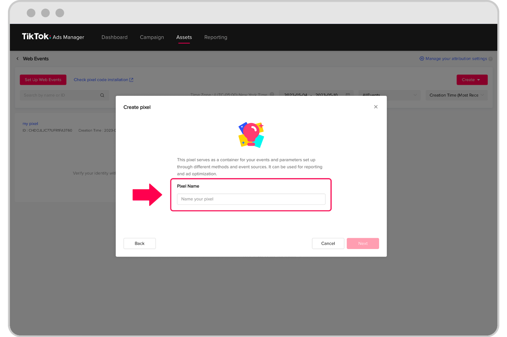Open the AllEvents filter dropdown
The height and width of the screenshot is (337, 507).
(389, 95)
